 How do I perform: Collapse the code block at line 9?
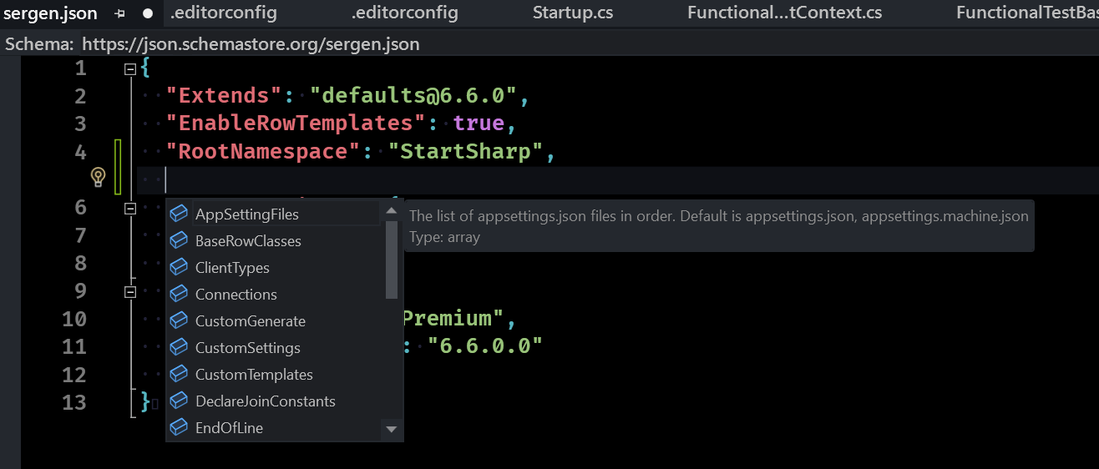(x=129, y=292)
